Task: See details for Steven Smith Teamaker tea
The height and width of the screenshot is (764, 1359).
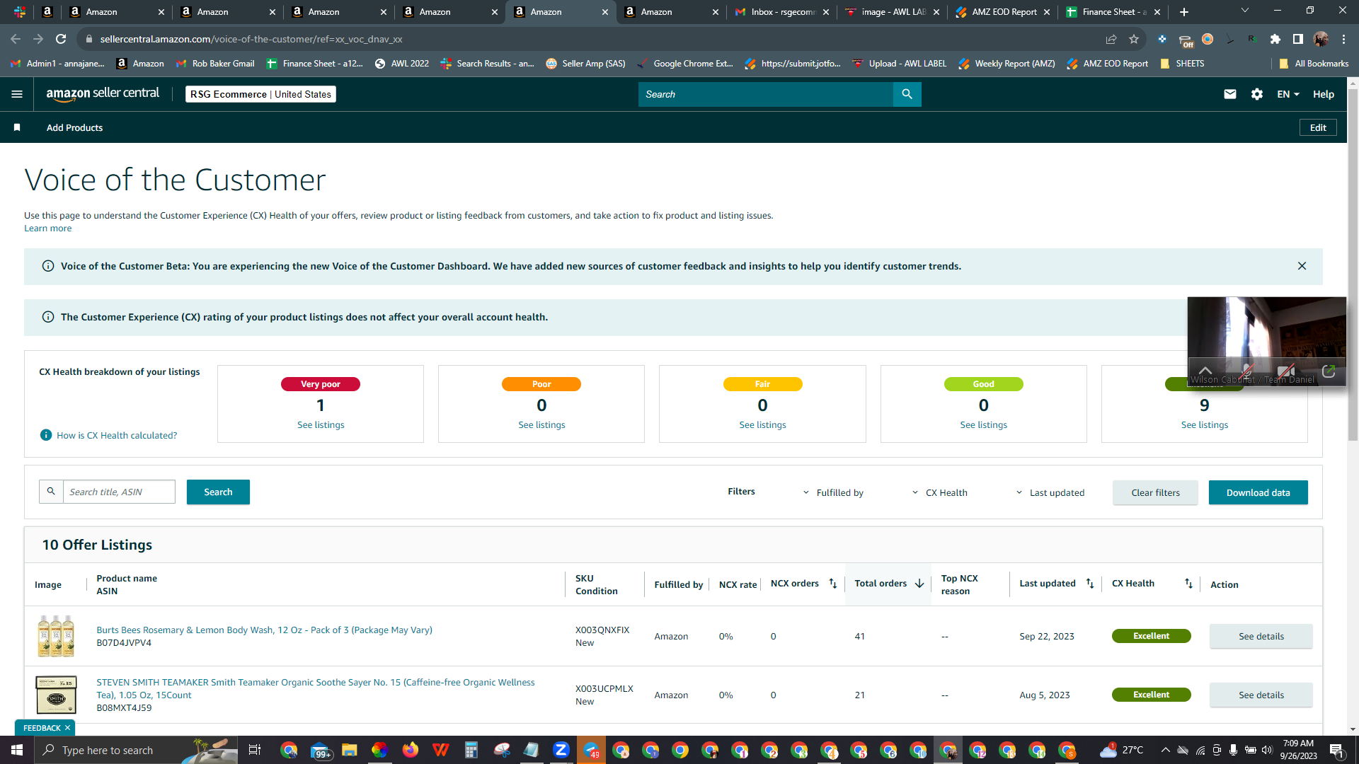Action: pyautogui.click(x=1261, y=695)
